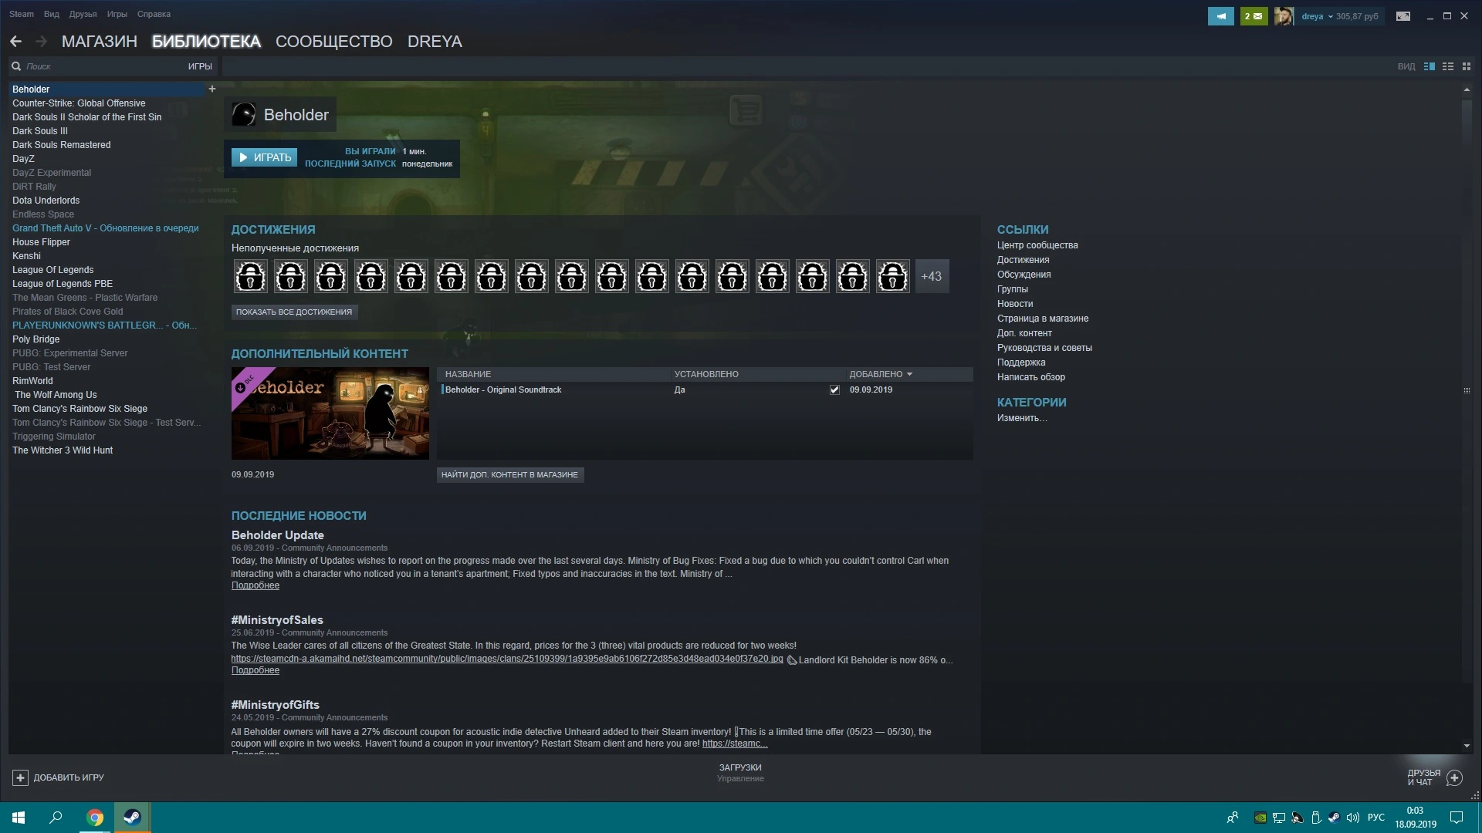
Task: Open the Справка menu
Action: [154, 14]
